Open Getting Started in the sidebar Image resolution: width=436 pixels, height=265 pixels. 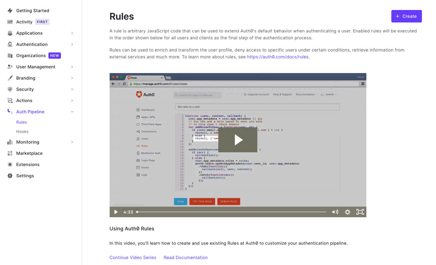pos(33,11)
